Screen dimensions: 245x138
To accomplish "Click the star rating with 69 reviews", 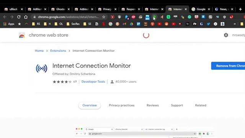I will point(65,82).
